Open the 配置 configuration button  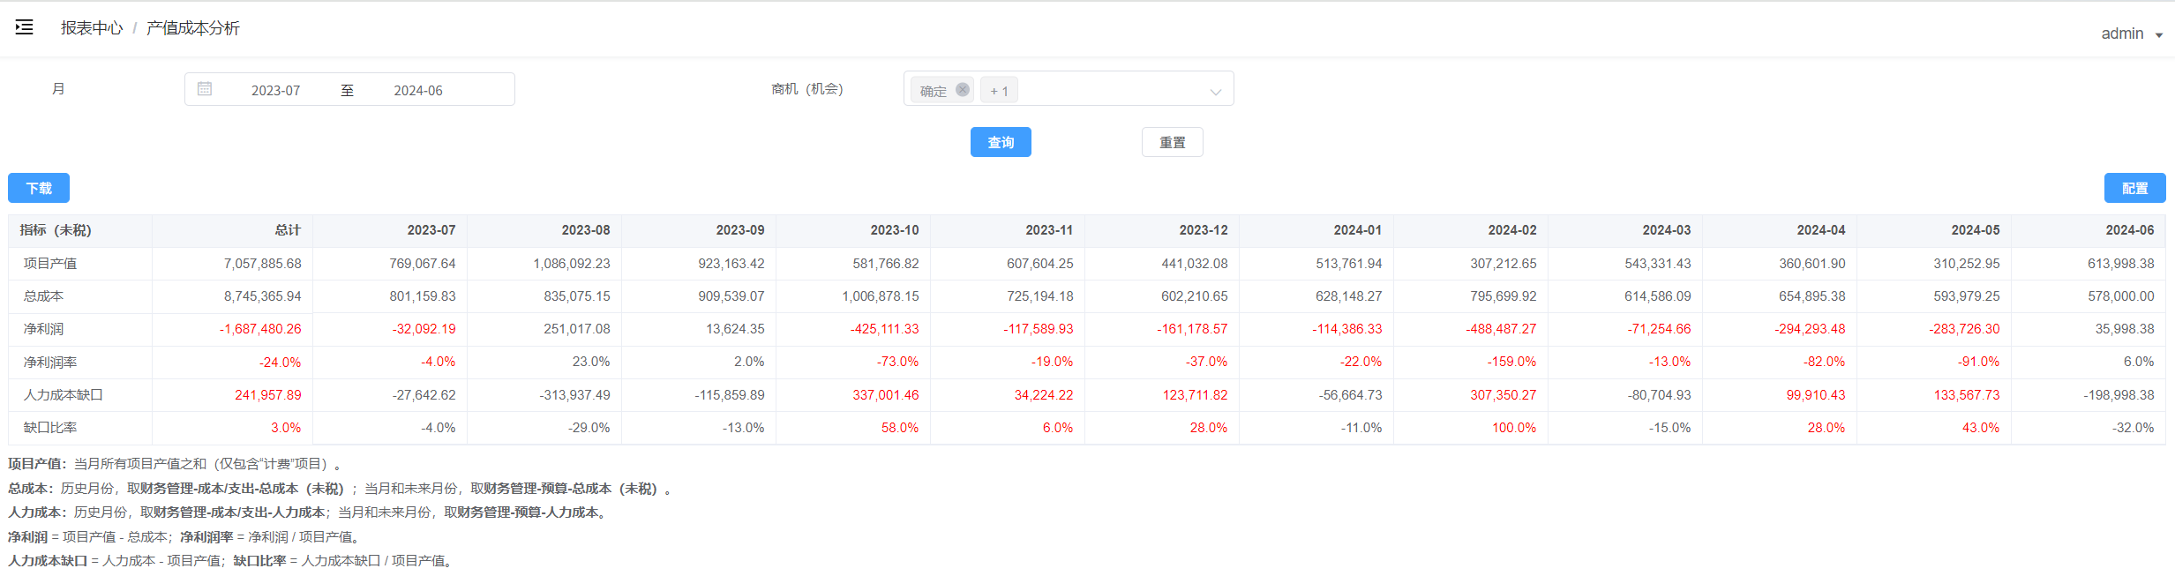click(x=2134, y=188)
